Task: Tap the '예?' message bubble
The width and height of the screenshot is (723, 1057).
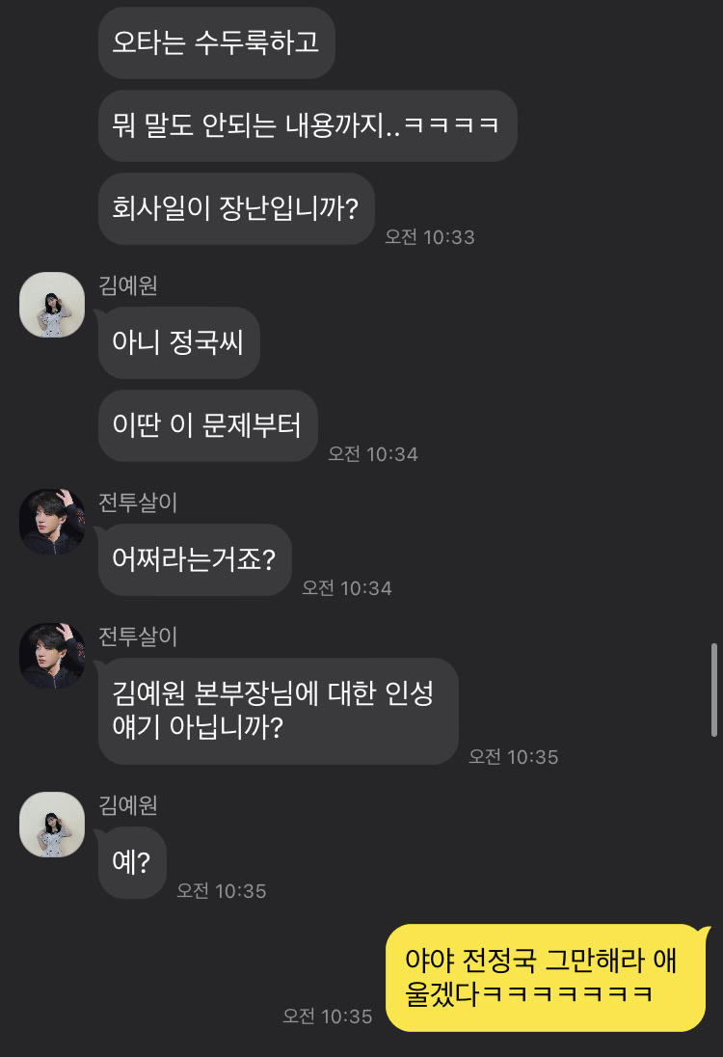Action: 132,862
